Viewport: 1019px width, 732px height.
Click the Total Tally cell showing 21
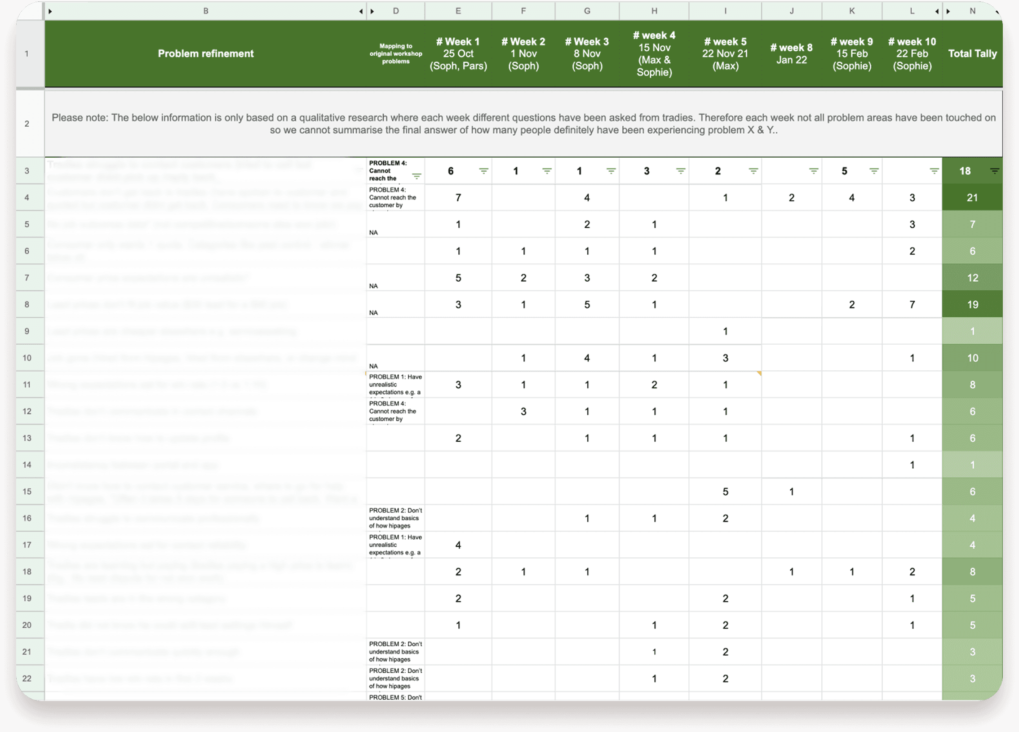point(972,198)
